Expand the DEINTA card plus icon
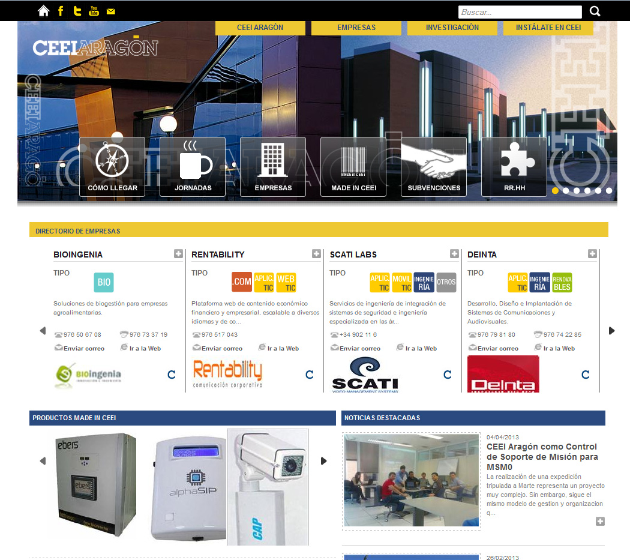Image resolution: width=630 pixels, height=560 pixels. click(592, 254)
